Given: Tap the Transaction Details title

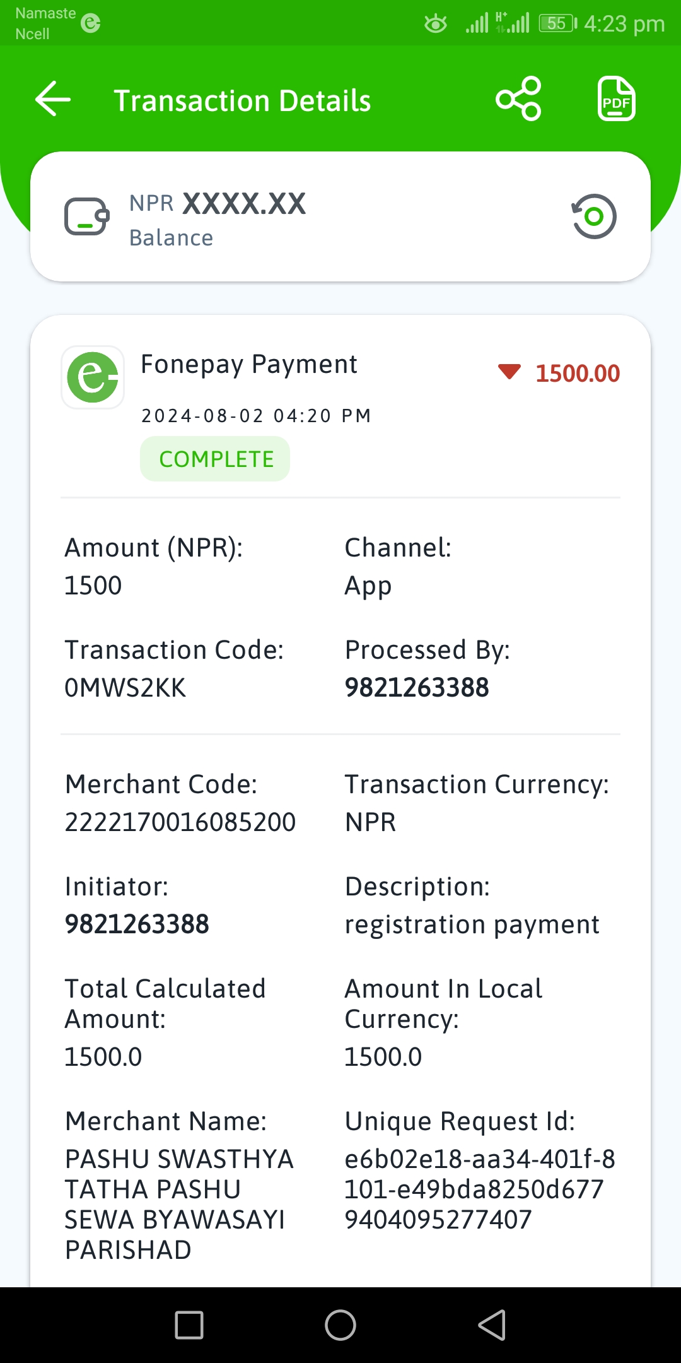Looking at the screenshot, I should [x=242, y=101].
